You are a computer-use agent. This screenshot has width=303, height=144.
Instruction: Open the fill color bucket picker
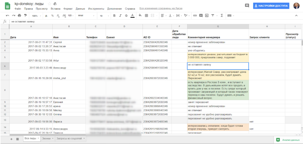tap(140, 16)
